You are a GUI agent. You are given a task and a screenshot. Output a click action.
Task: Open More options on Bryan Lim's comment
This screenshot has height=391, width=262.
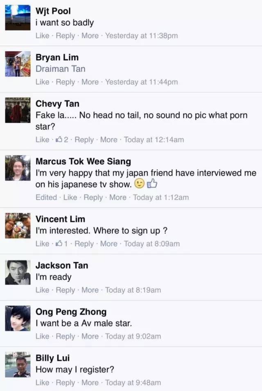pos(90,82)
